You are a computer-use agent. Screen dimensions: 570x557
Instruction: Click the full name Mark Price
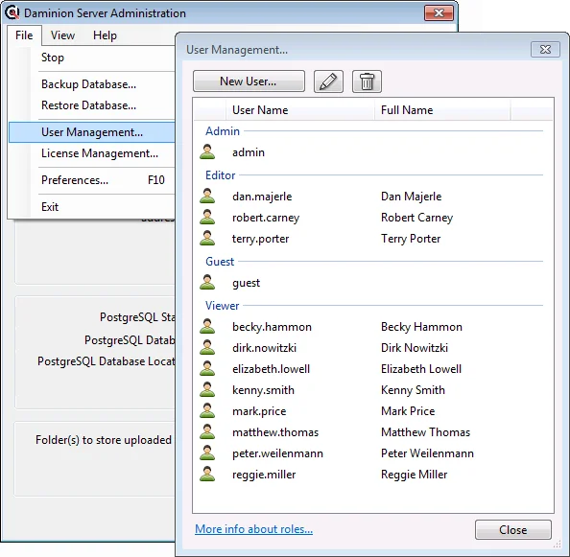[408, 411]
